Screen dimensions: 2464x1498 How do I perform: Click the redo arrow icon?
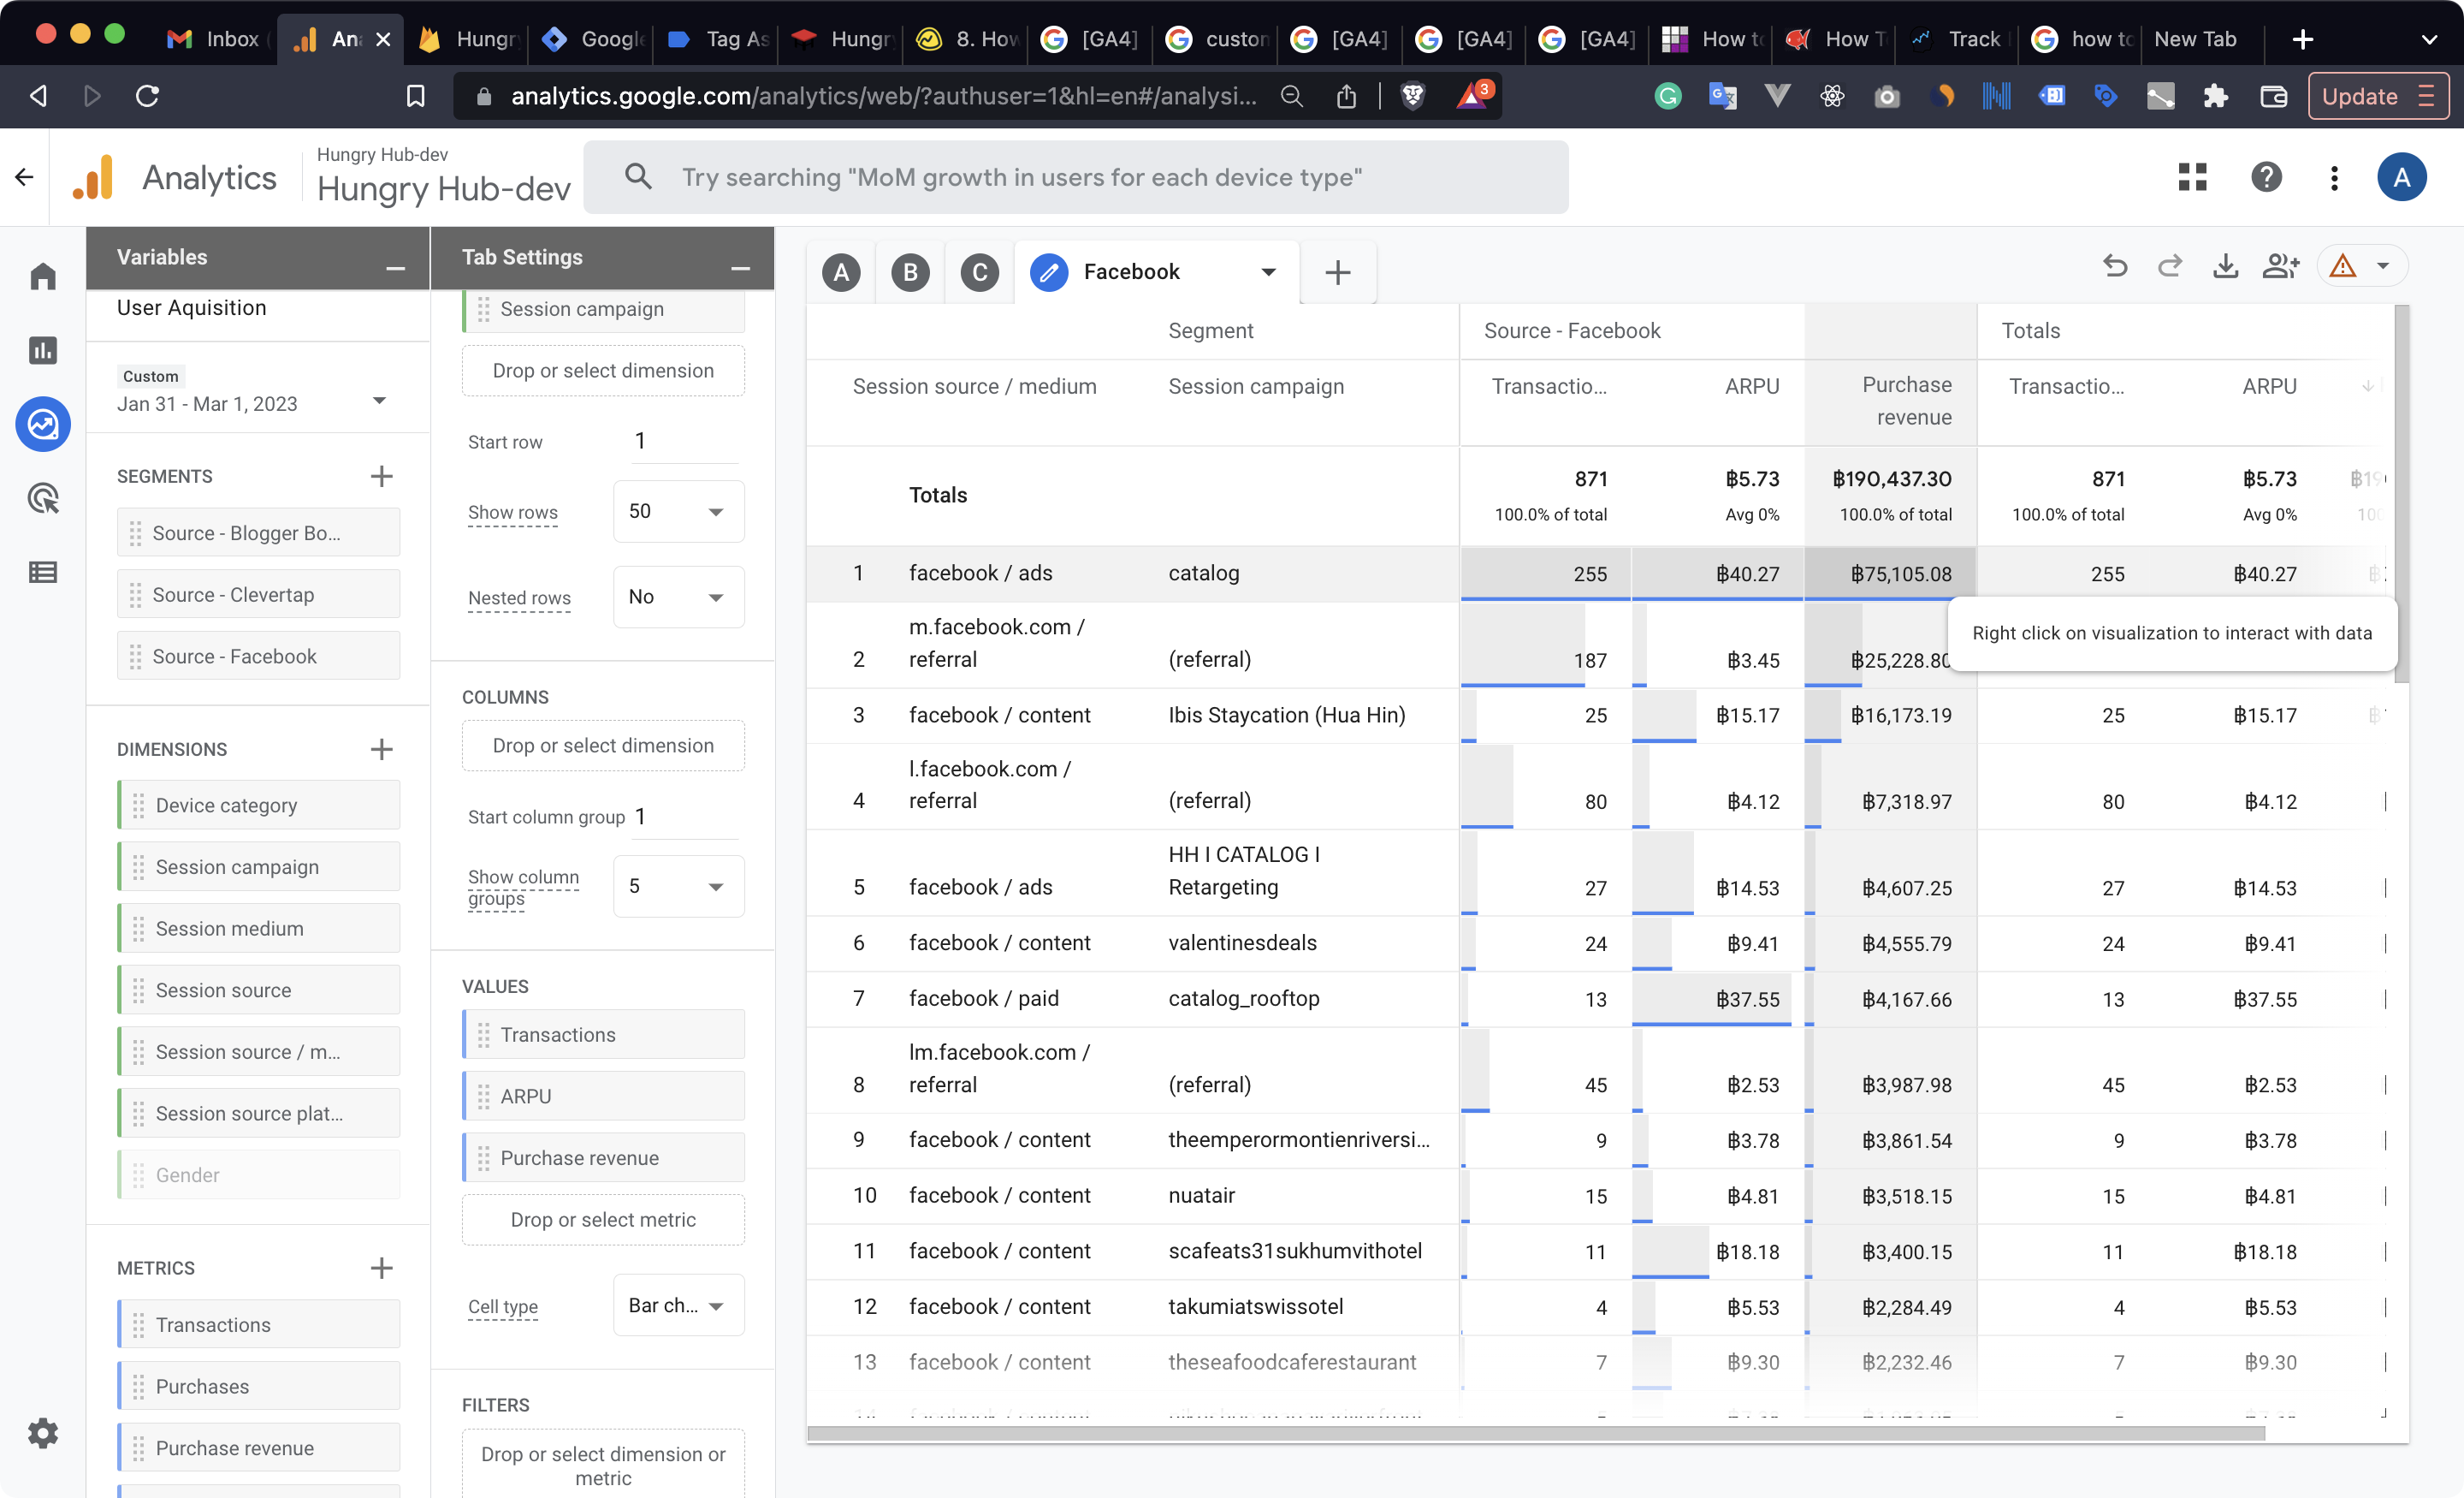(2169, 266)
